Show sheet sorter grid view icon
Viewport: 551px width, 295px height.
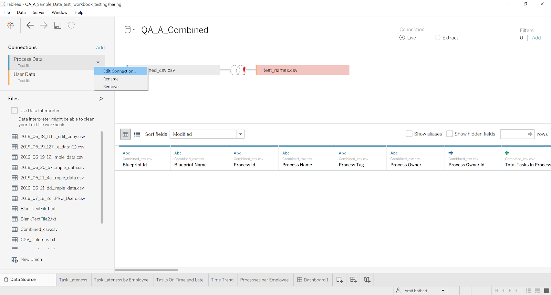(528, 291)
